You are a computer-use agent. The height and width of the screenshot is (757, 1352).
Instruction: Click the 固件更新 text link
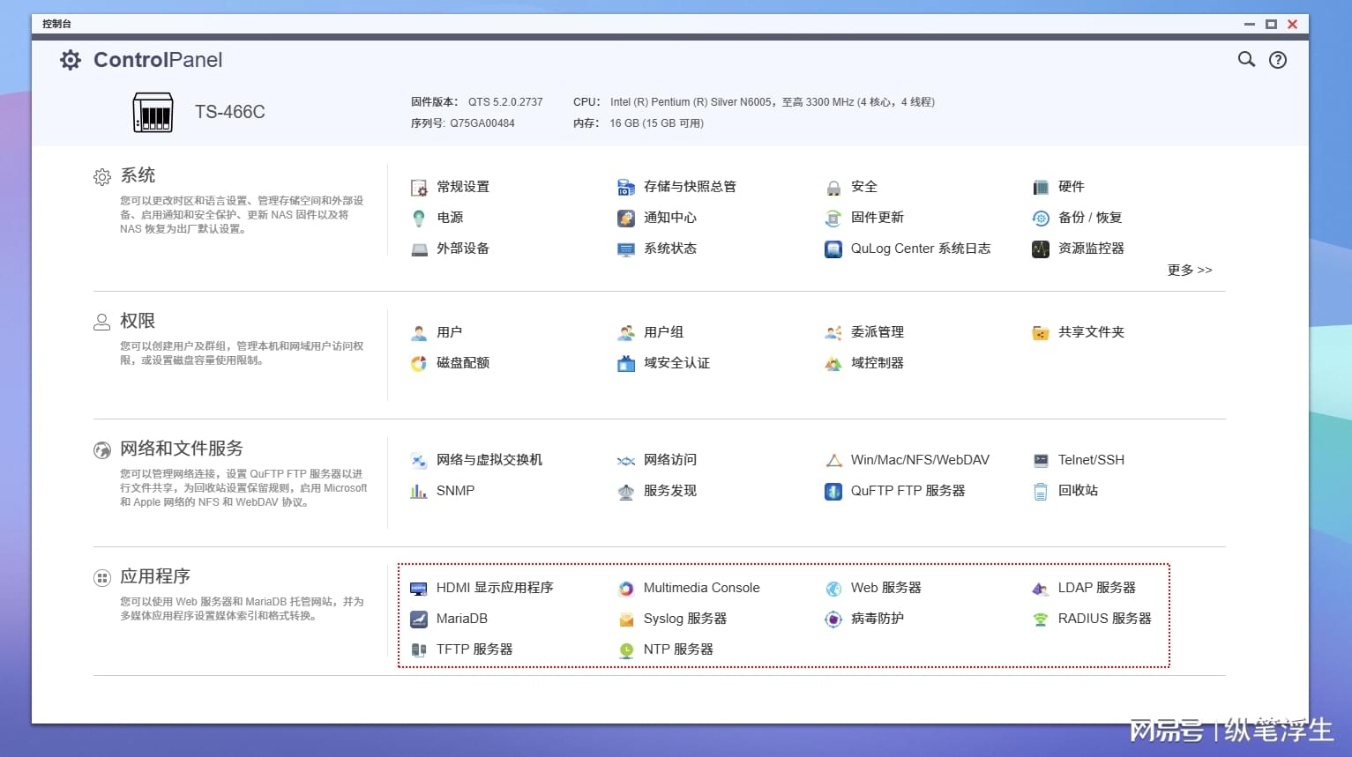click(x=878, y=218)
